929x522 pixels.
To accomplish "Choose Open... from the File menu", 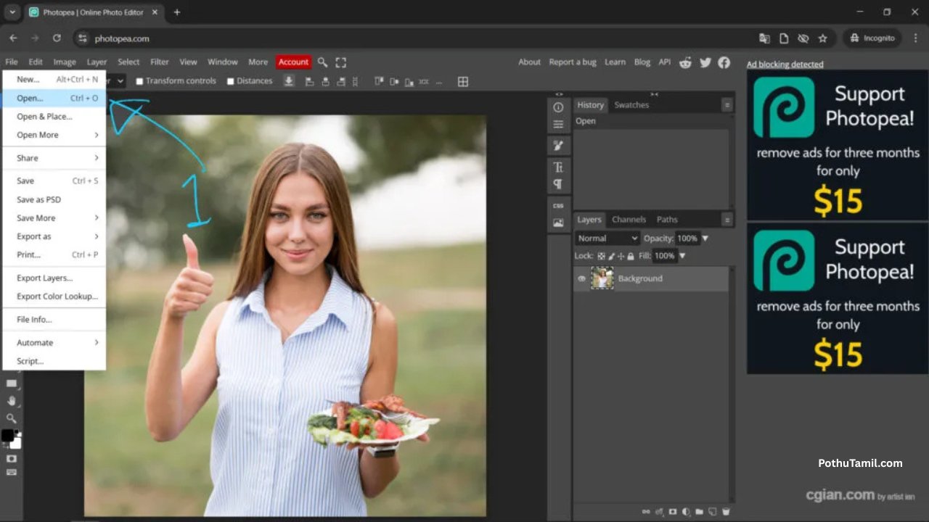I will (54, 98).
